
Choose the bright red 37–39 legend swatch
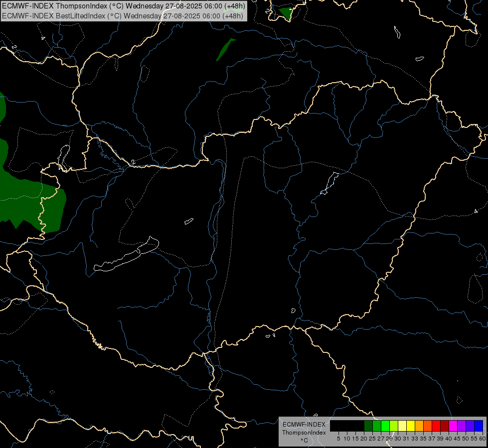(436, 426)
